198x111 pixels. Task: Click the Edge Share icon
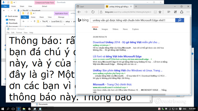[x=182, y=12]
